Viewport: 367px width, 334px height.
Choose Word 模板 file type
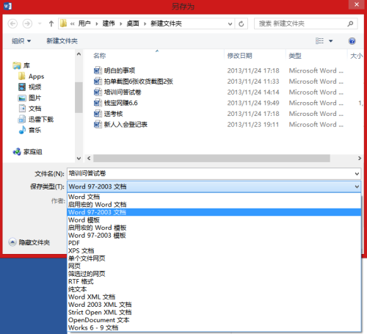tap(214, 220)
